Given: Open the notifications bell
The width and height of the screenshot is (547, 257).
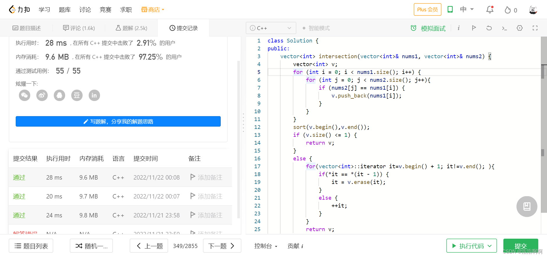Looking at the screenshot, I should (x=490, y=10).
